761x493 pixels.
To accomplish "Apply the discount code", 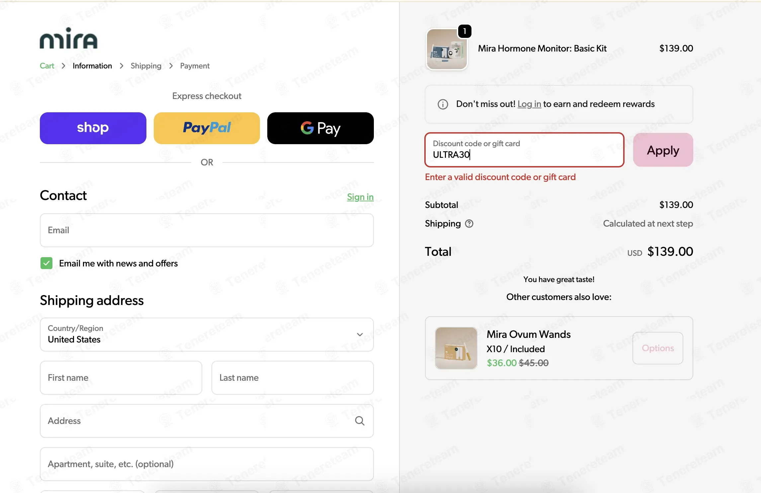I will (663, 150).
